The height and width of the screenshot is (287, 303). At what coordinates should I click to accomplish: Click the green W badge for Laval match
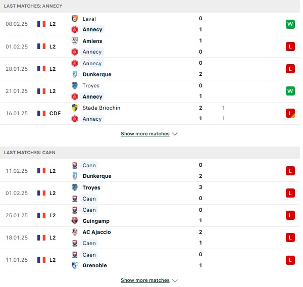[290, 24]
